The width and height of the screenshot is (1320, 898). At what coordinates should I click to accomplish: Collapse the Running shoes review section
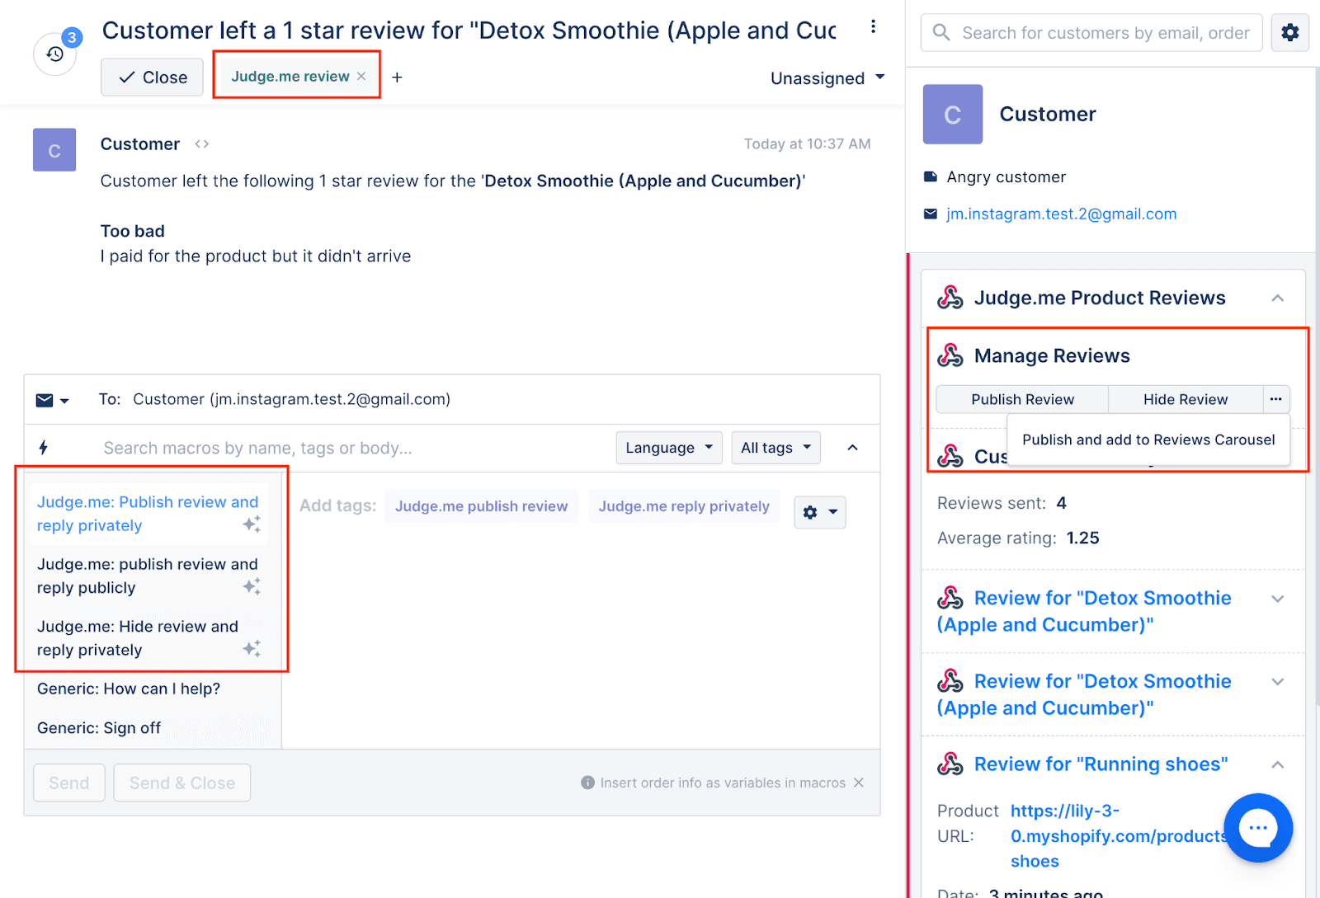click(x=1277, y=764)
